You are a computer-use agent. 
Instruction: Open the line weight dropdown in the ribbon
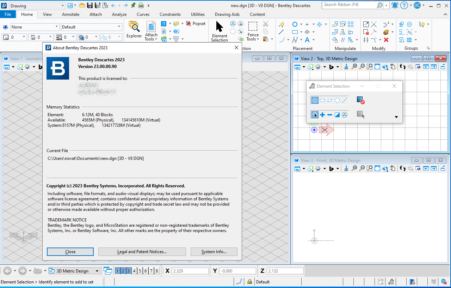pos(66,37)
